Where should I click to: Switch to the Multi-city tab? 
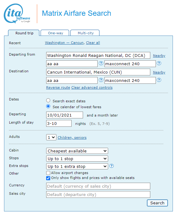coord(85,33)
